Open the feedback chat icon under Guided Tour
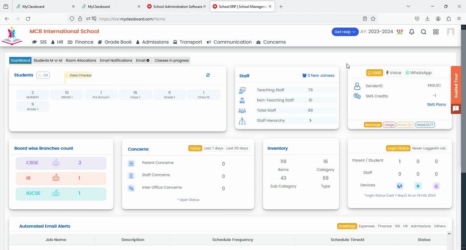The width and height of the screenshot is (466, 250). (456, 109)
